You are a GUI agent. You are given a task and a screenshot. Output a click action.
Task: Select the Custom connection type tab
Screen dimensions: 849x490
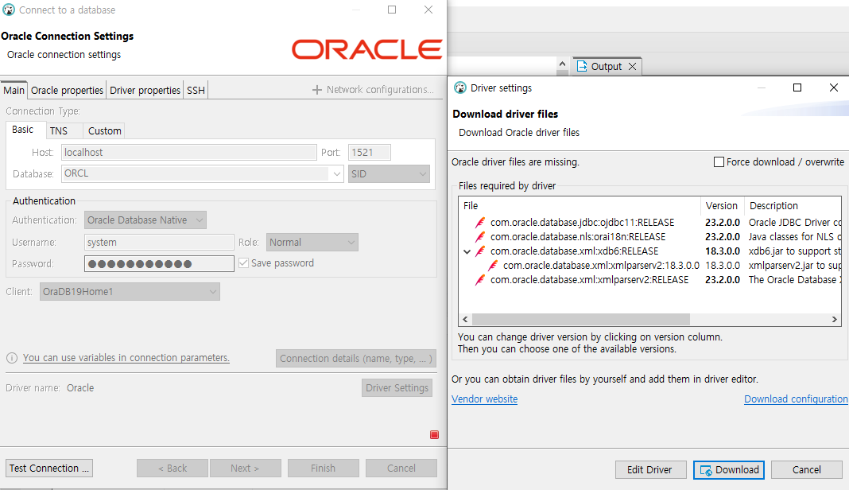click(x=104, y=130)
